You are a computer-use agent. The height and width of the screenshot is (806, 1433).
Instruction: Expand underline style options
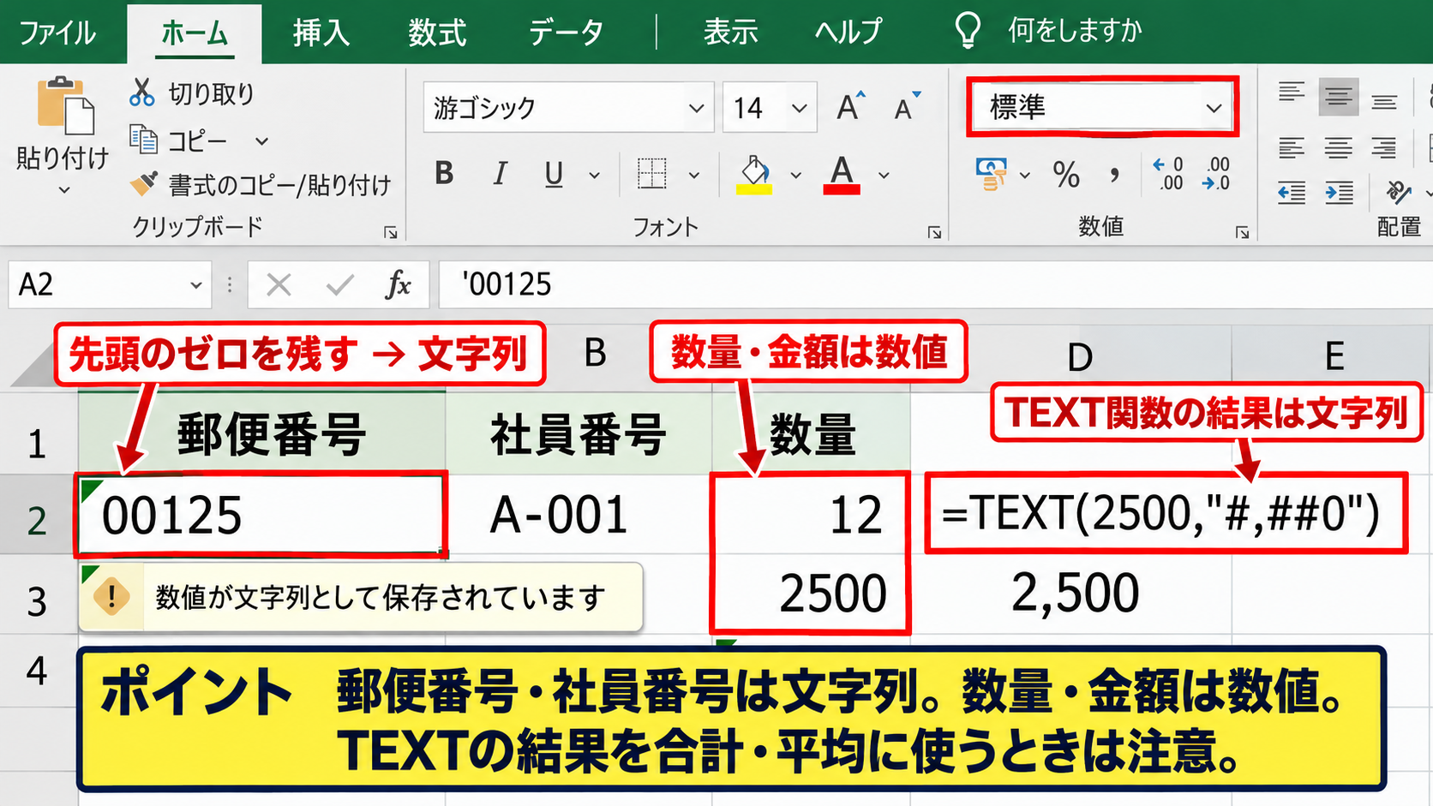(x=594, y=175)
